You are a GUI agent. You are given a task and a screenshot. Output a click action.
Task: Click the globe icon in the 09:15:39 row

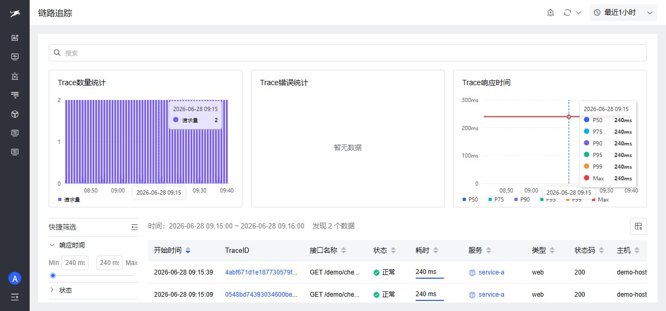[x=472, y=272]
